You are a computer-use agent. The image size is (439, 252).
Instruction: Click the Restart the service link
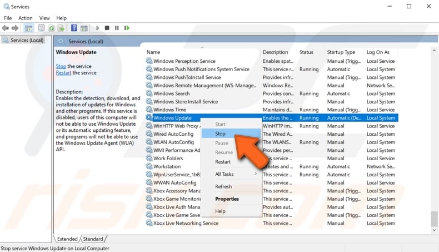coord(63,73)
